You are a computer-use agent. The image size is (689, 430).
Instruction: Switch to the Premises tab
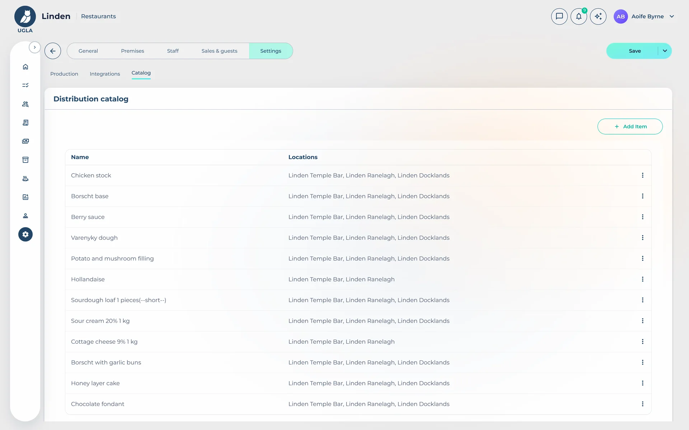point(132,51)
